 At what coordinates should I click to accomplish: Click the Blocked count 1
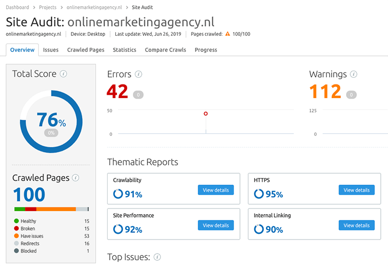click(x=88, y=251)
